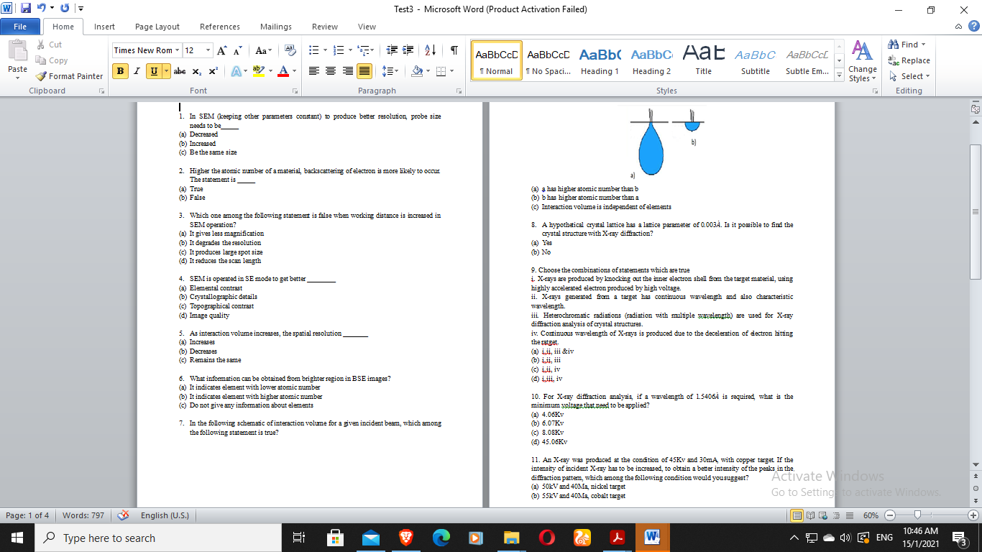Open the Review tab
Viewport: 982px width, 552px height.
[324, 26]
